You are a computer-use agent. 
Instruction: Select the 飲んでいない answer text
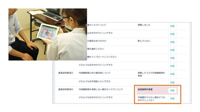coord(144,41)
